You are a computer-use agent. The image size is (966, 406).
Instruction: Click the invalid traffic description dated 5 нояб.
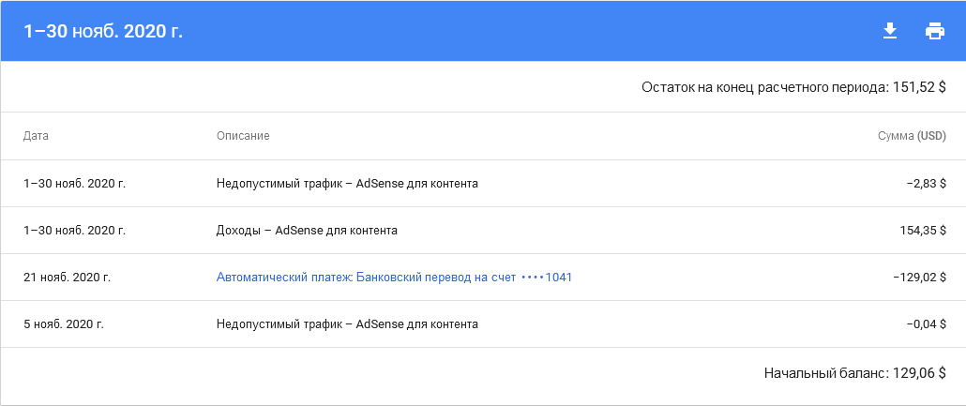click(347, 324)
